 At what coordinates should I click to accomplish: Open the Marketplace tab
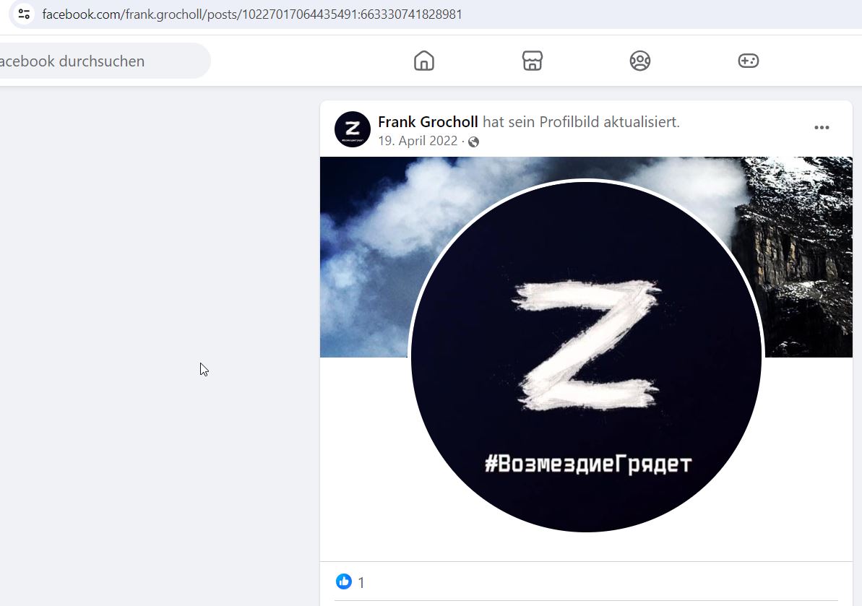click(x=532, y=61)
